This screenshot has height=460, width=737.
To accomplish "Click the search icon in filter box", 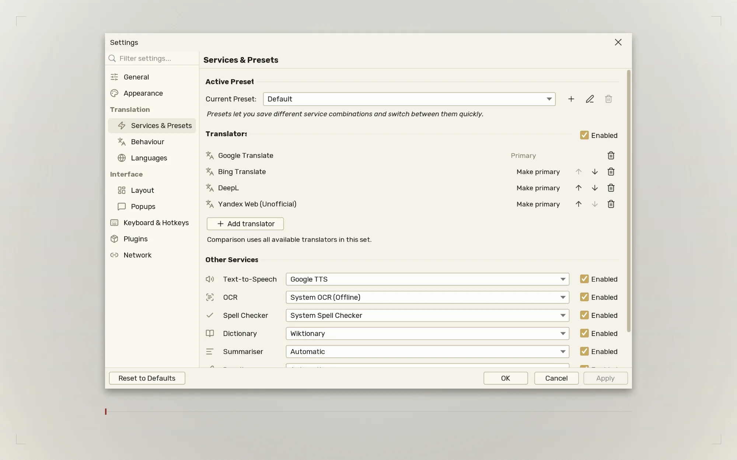I will (x=112, y=59).
